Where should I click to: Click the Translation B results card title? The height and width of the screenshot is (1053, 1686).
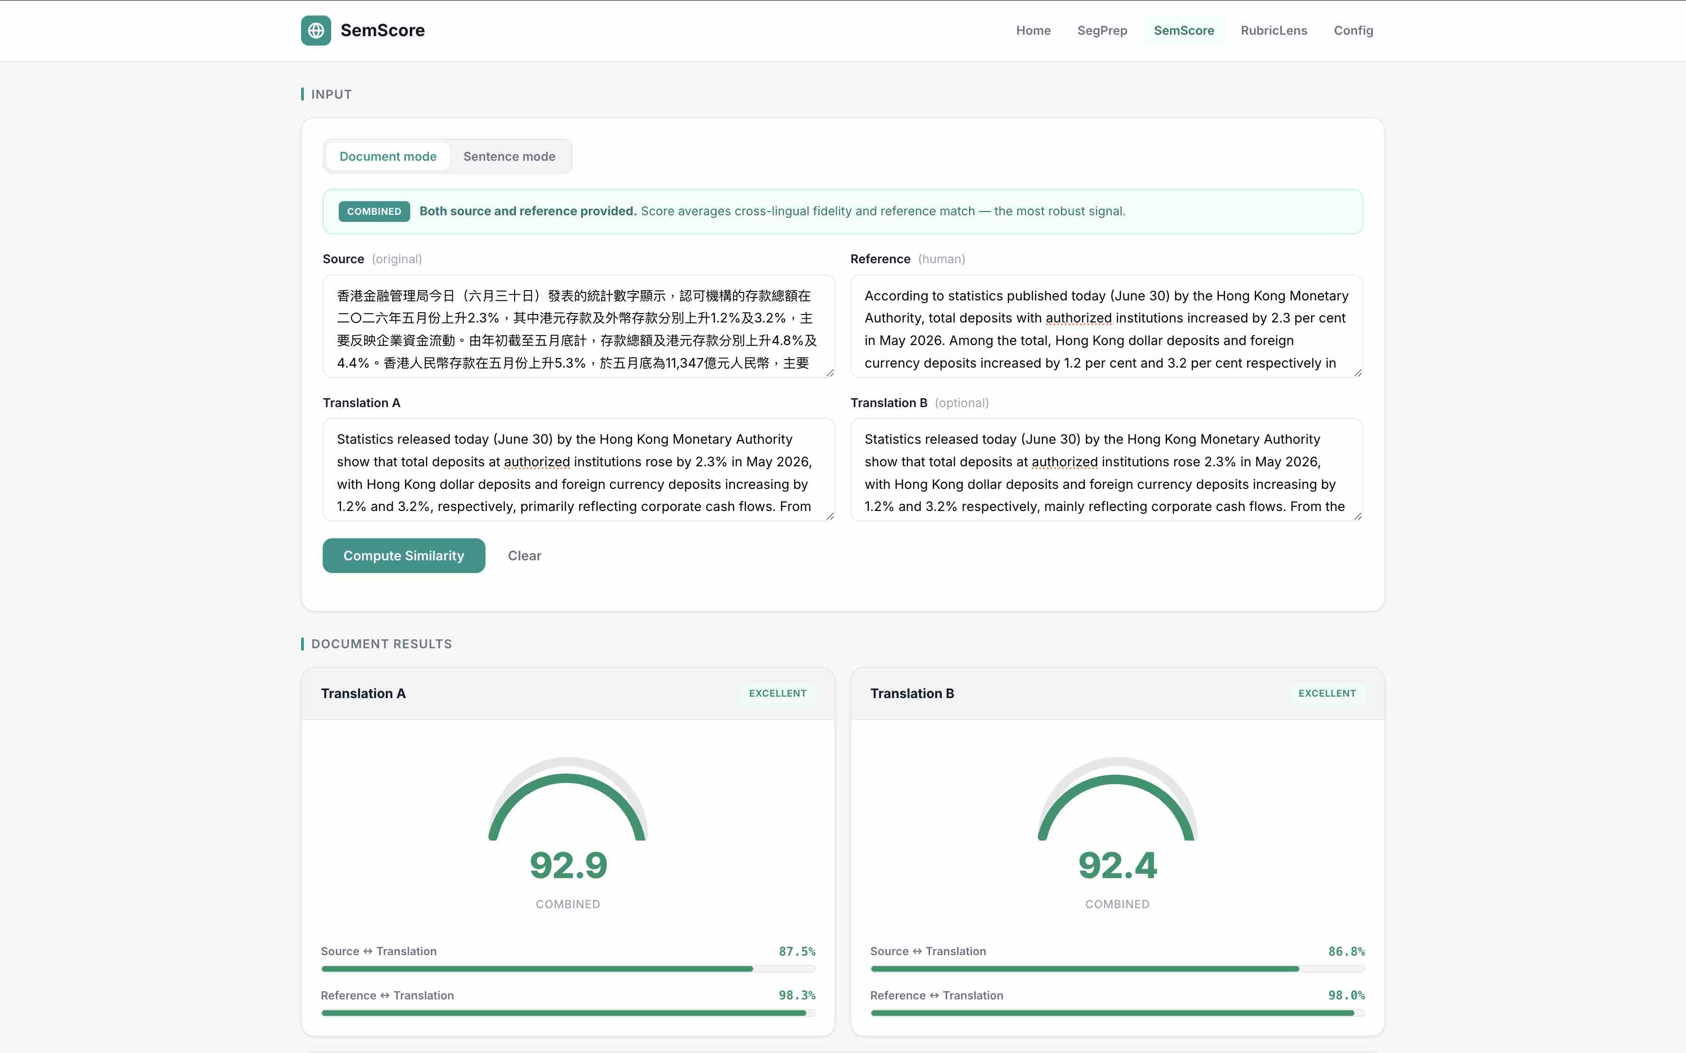(x=912, y=693)
